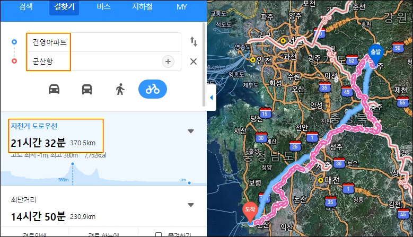Switch to the 지하철 tab
Viewport: 413px width, 237px height.
click(x=142, y=7)
